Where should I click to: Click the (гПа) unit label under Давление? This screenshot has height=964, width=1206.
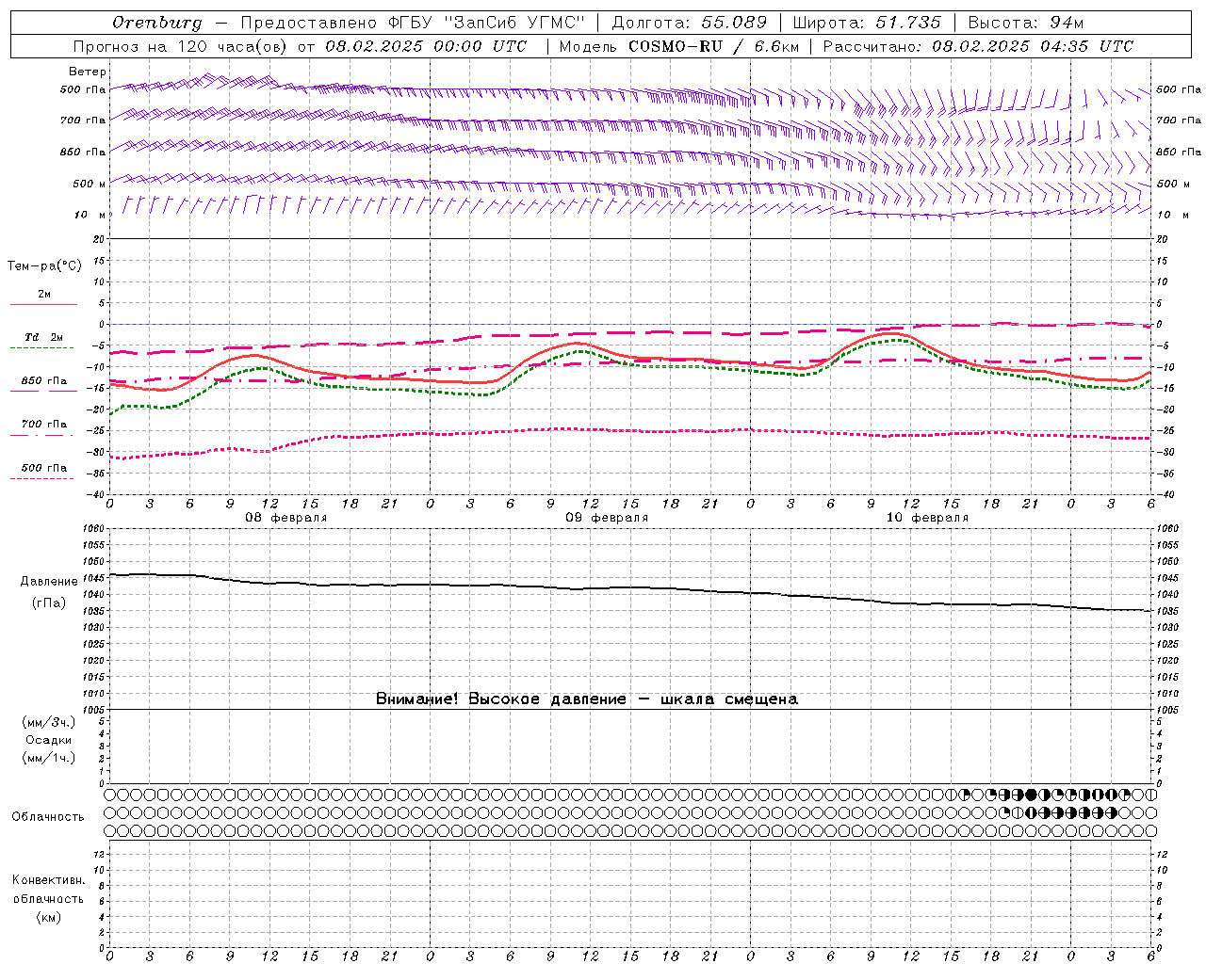coord(49,603)
